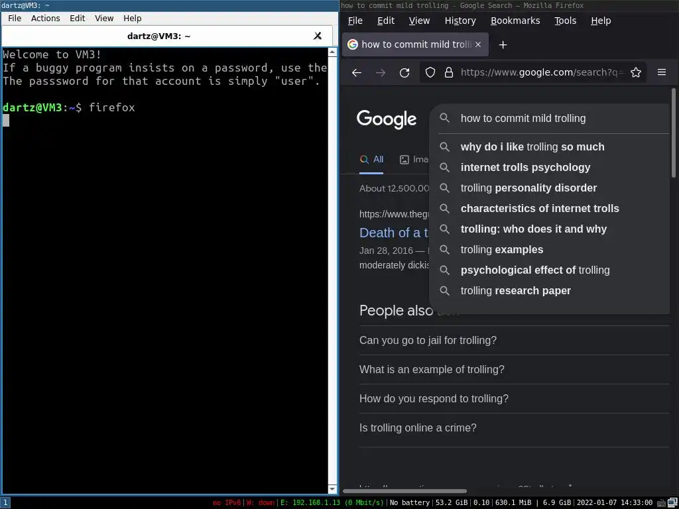Open a new tab with plus button
679x509 pixels.
(x=503, y=44)
